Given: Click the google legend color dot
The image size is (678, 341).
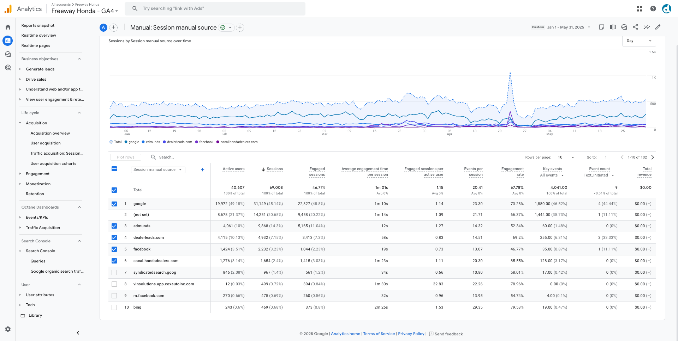Looking at the screenshot, I should 126,142.
